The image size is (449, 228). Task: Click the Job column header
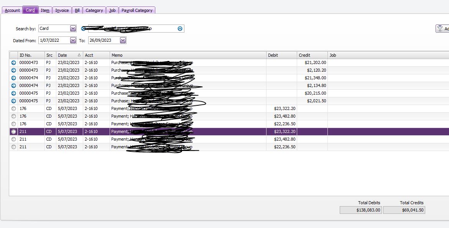[388, 55]
